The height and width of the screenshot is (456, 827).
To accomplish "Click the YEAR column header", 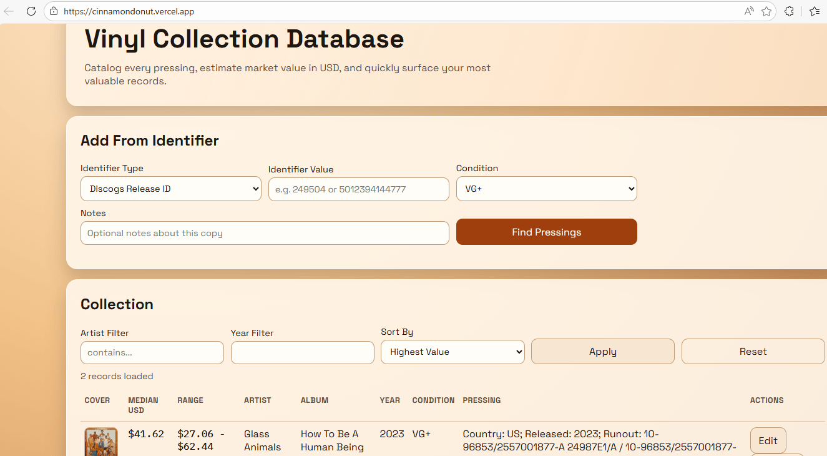I will (390, 400).
